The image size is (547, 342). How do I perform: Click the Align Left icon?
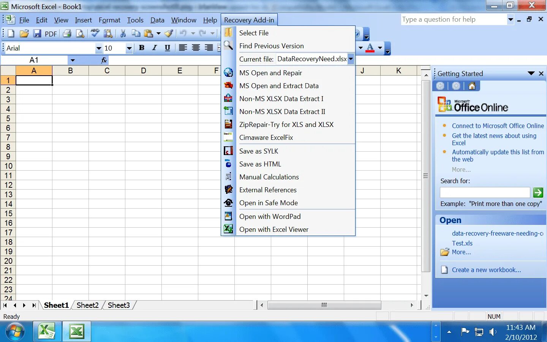(x=183, y=48)
